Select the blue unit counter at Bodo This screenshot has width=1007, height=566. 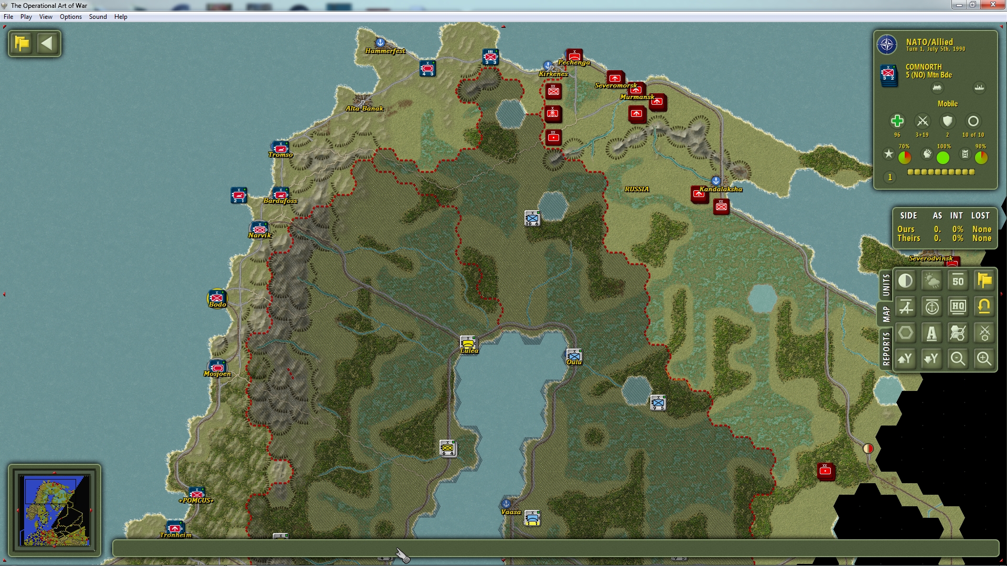tap(217, 297)
